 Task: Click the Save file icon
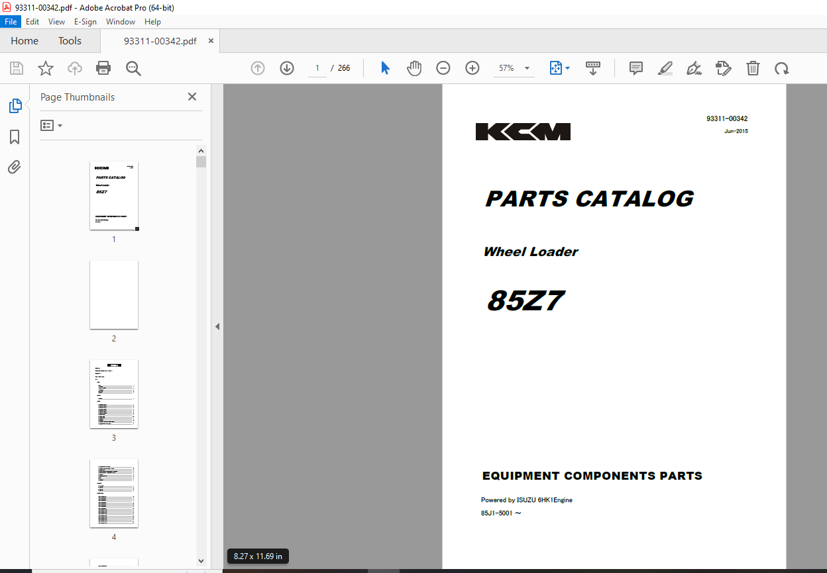coord(17,68)
